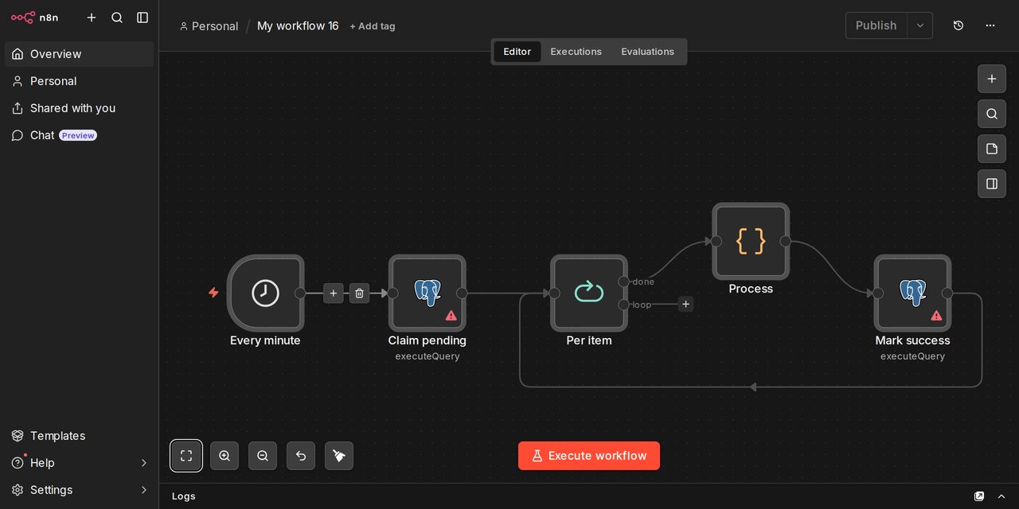
Task: Click the Process node label
Action: [x=751, y=289]
